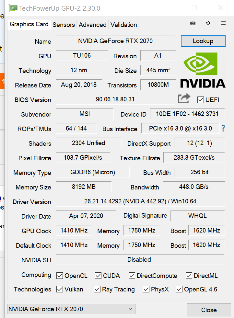Click the BIOS export share icon
This screenshot has width=234, height=318.
184,98
